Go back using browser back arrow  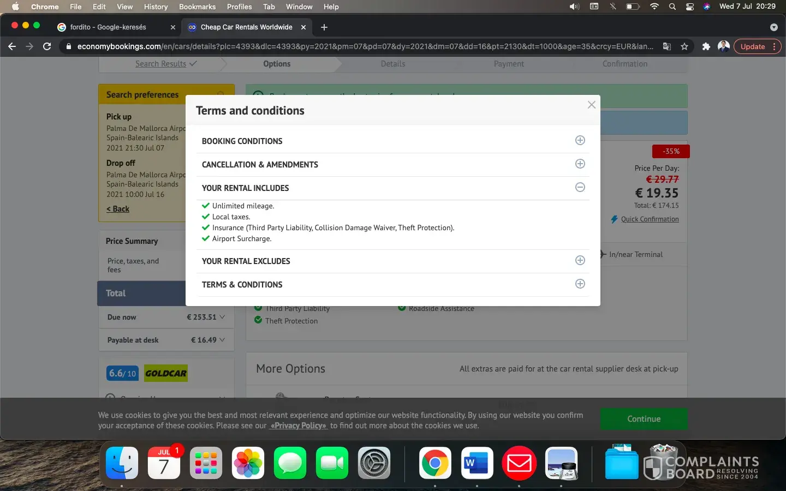pyautogui.click(x=12, y=46)
